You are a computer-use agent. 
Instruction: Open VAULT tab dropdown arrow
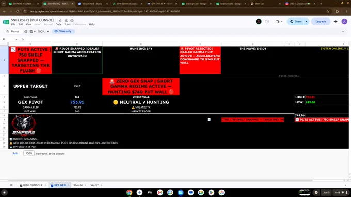click(x=101, y=185)
